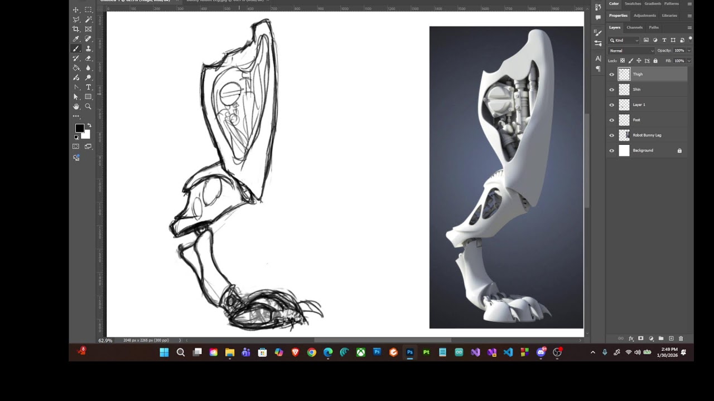Swap foreground and background colors

tap(89, 125)
